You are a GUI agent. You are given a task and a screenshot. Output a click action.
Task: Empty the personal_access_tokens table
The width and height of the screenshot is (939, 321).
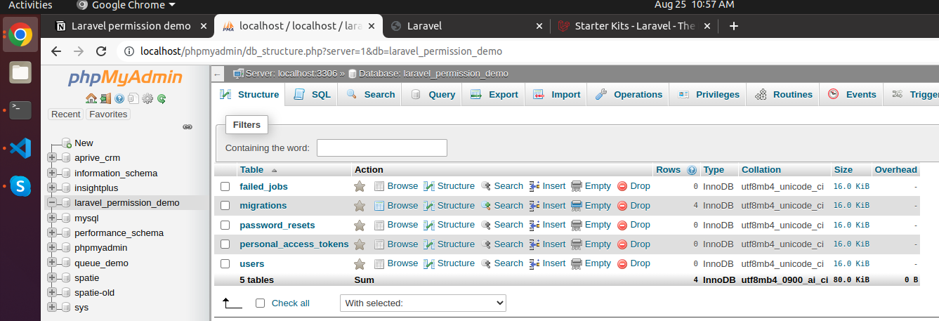point(591,244)
